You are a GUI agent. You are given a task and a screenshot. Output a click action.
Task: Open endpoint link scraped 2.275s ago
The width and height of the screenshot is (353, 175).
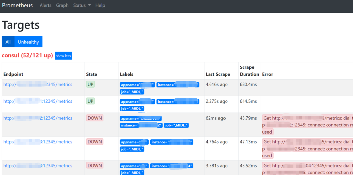tap(38, 101)
